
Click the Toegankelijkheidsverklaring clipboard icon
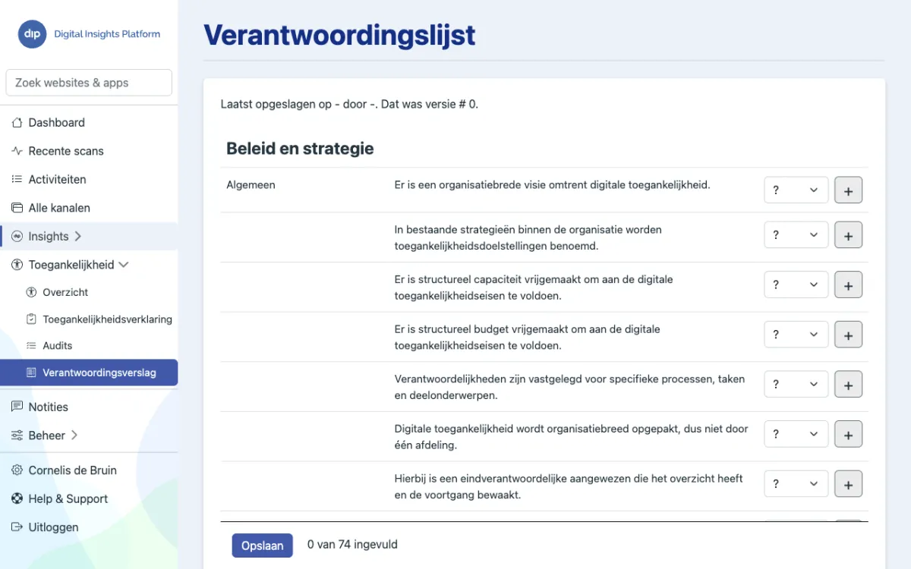pos(31,319)
